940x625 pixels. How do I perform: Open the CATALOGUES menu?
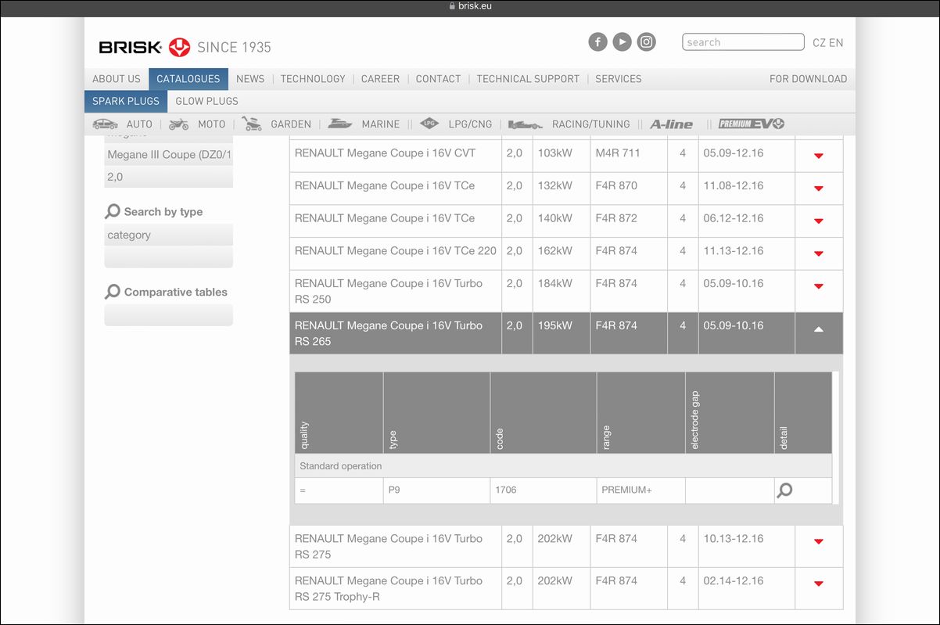tap(188, 79)
